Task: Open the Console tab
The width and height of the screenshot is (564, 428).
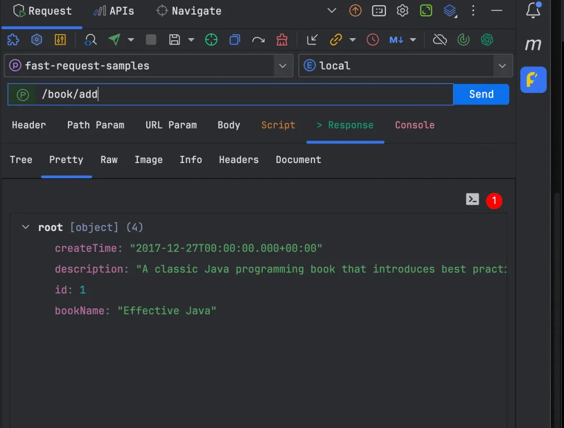Action: [x=415, y=125]
